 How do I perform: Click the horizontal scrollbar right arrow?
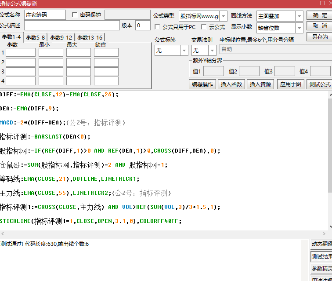[324, 234]
